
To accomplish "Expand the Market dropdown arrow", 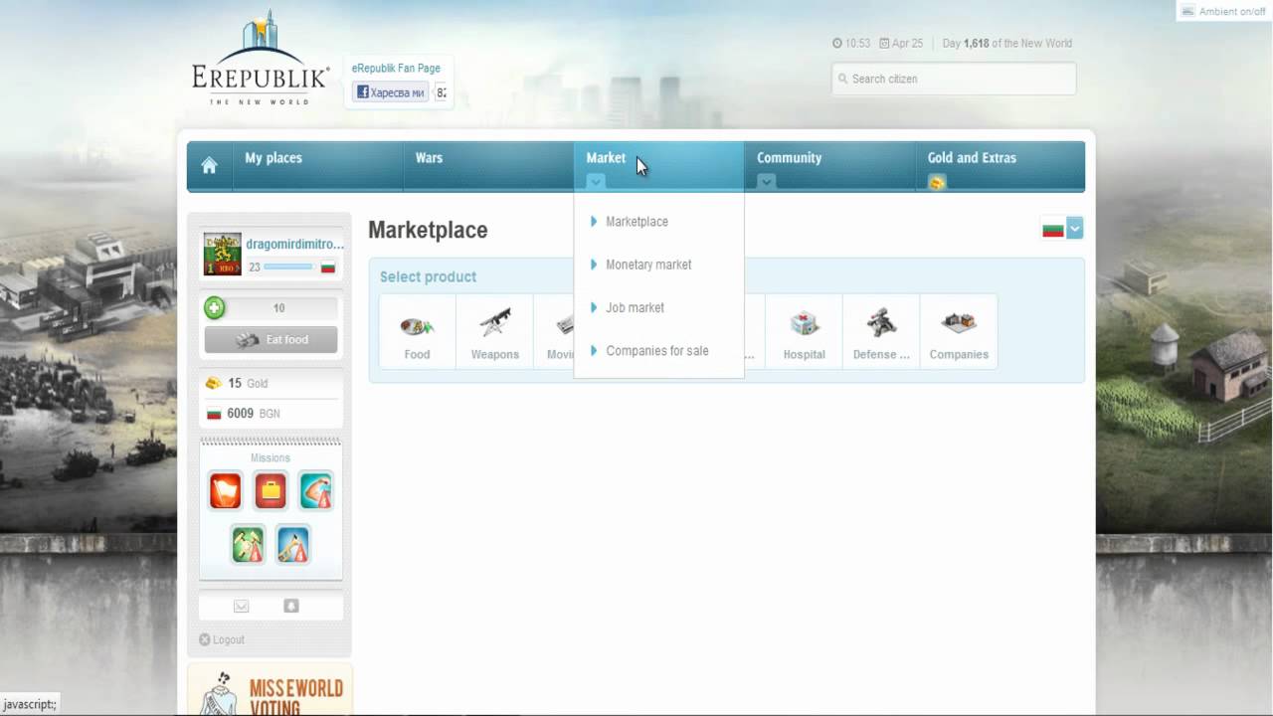I will [595, 182].
